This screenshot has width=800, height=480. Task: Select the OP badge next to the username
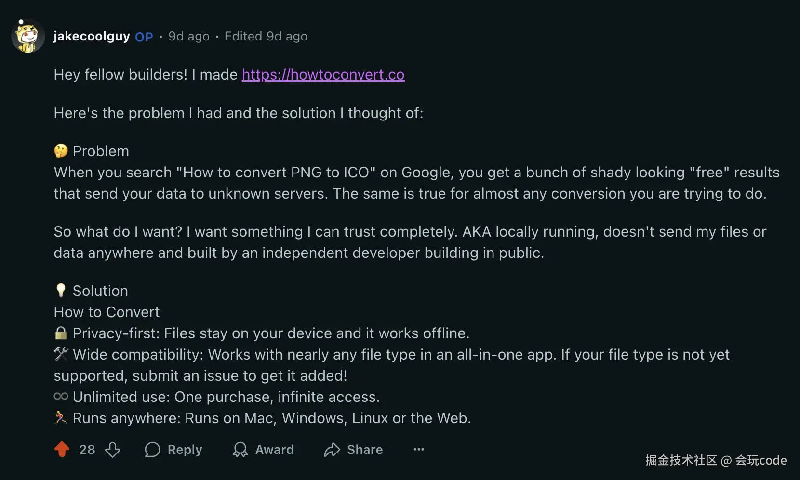pyautogui.click(x=144, y=37)
